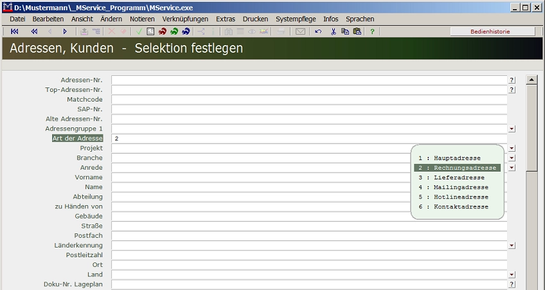This screenshot has height=290, width=545.
Task: Click the jump-to-first-record toolbar icon
Action: [x=15, y=32]
